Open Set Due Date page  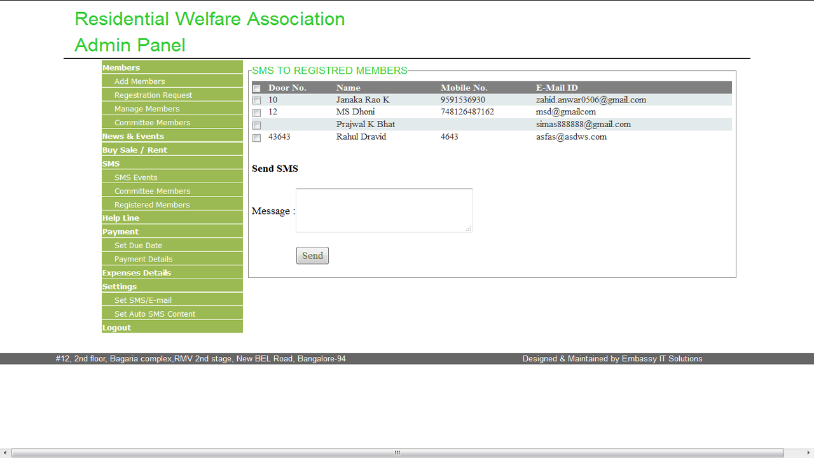click(172, 245)
